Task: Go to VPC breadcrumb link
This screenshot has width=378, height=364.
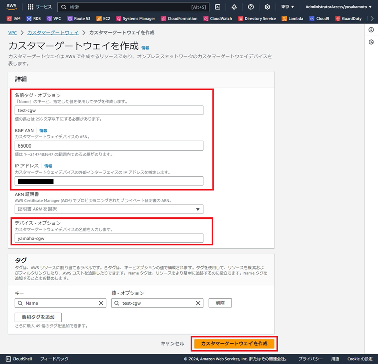Action: (x=12, y=32)
